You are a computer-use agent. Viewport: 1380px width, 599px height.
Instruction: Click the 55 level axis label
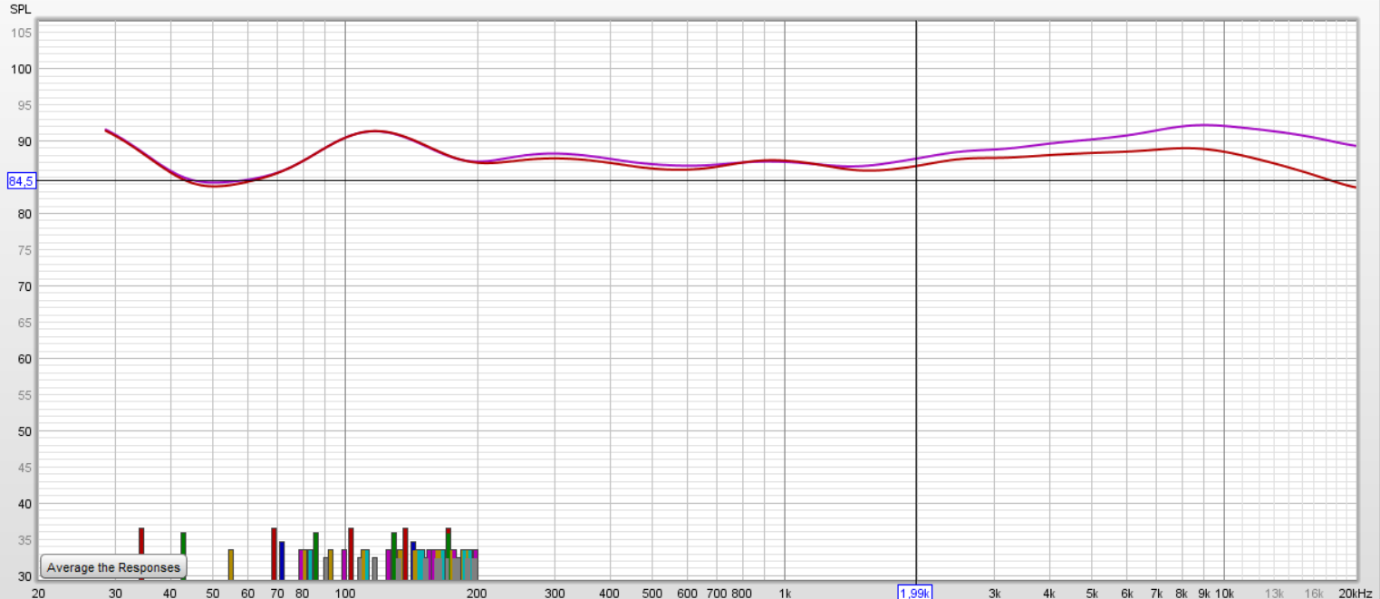tap(24, 395)
